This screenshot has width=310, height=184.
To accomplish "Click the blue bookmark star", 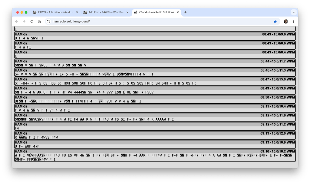I will click(275, 22).
